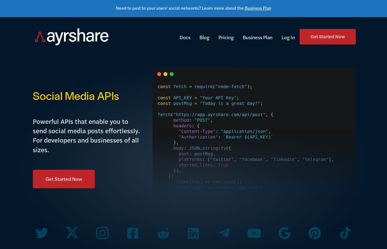Open the Twitter bird icon
The width and height of the screenshot is (387, 249).
(42, 233)
